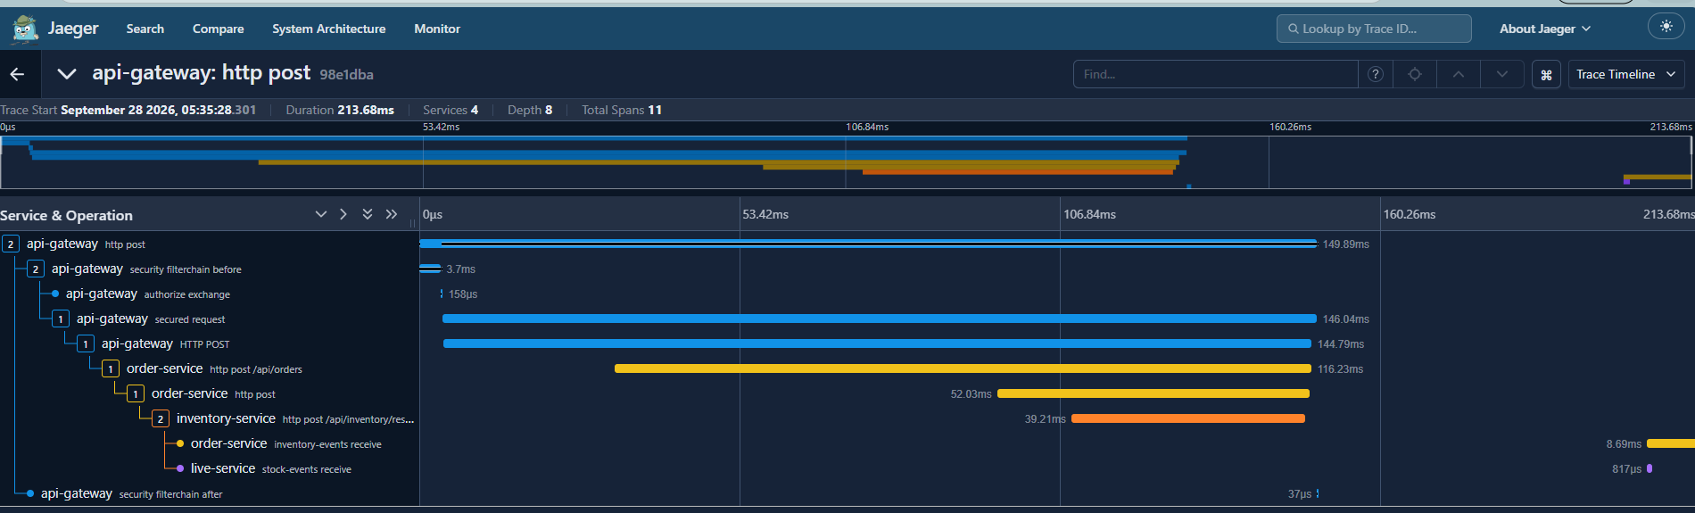Collapse security filterchain before children toggle
The image size is (1695, 513).
[36, 269]
